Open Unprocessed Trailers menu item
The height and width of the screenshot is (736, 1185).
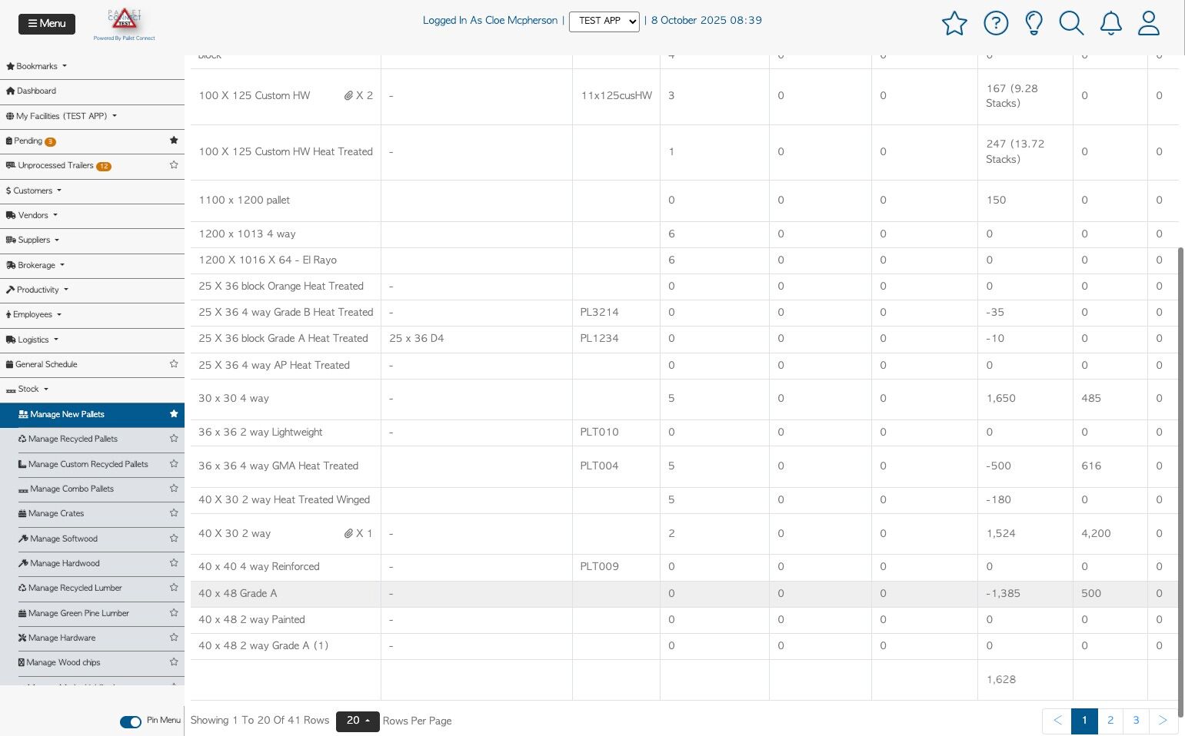click(x=58, y=166)
